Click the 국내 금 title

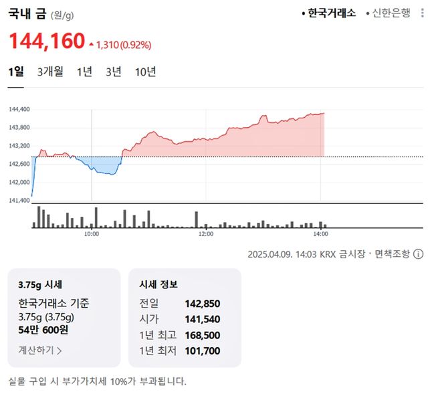[x=27, y=12]
